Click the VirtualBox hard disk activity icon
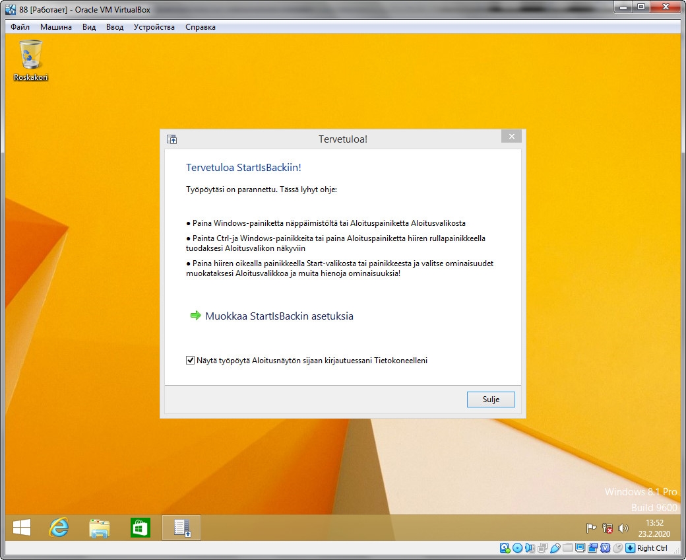686x560 pixels. pos(505,548)
